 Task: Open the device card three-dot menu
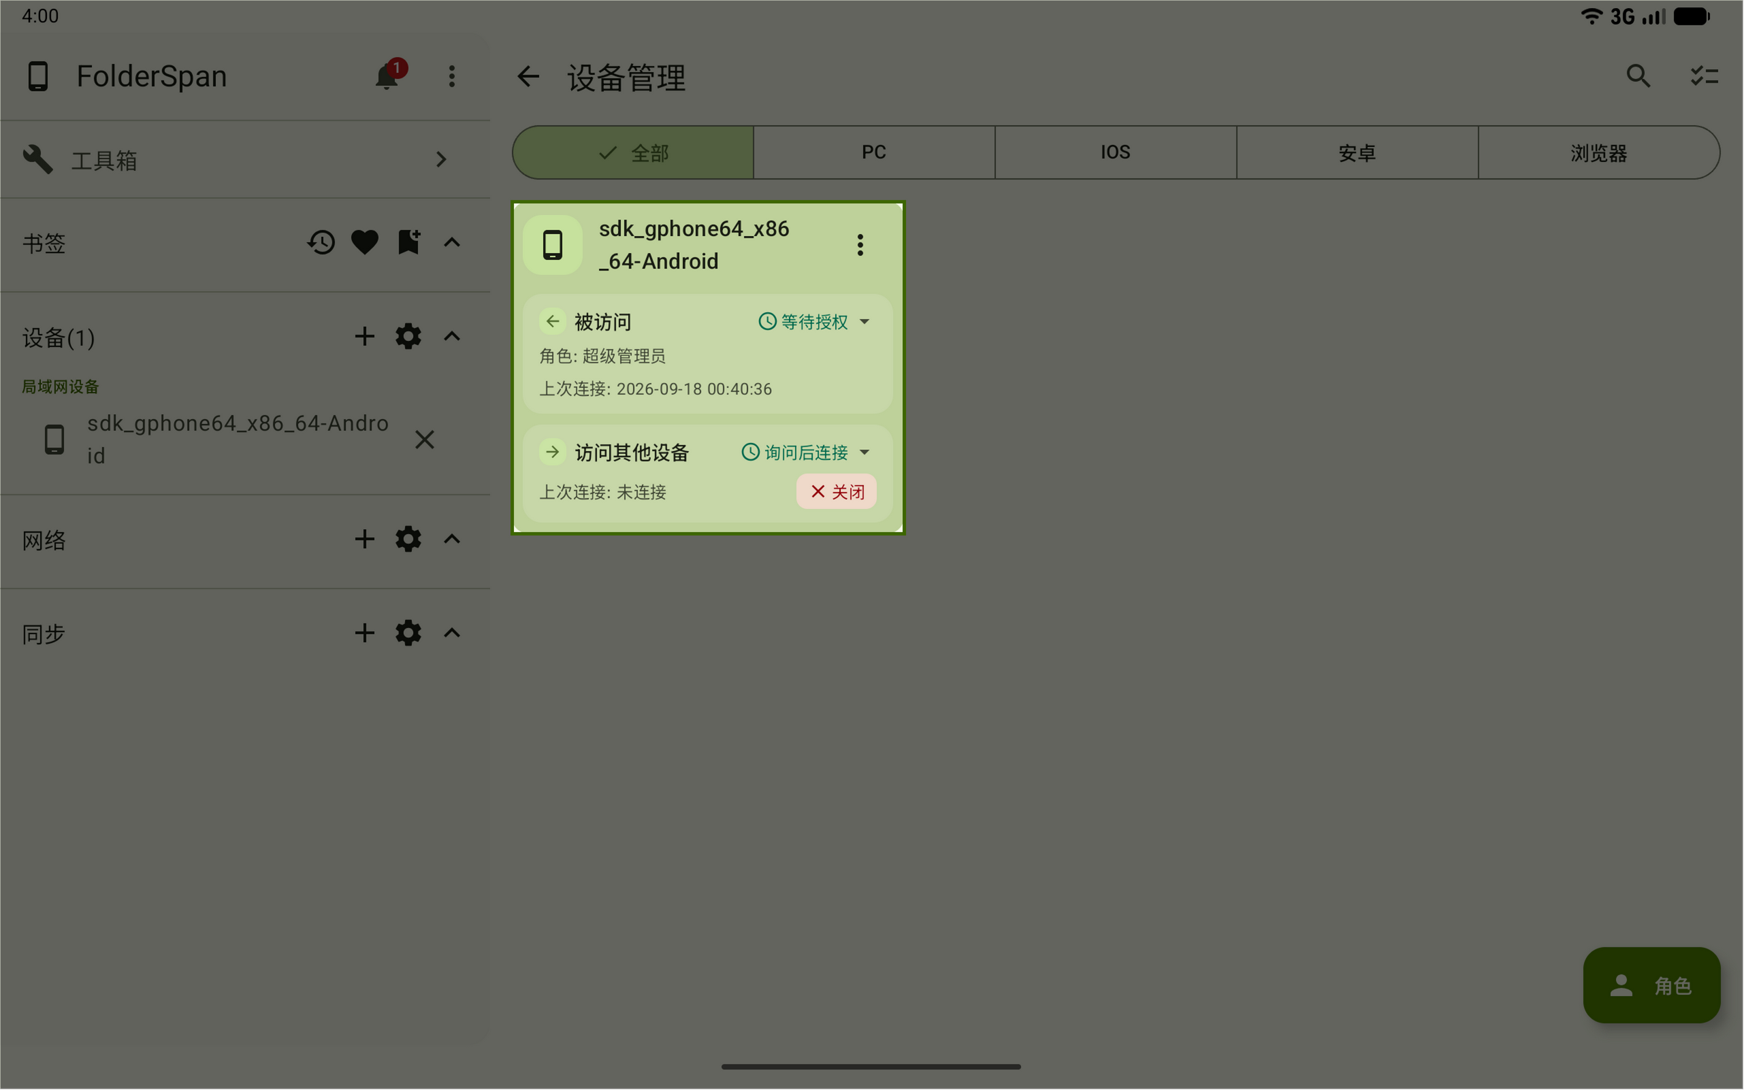(860, 245)
